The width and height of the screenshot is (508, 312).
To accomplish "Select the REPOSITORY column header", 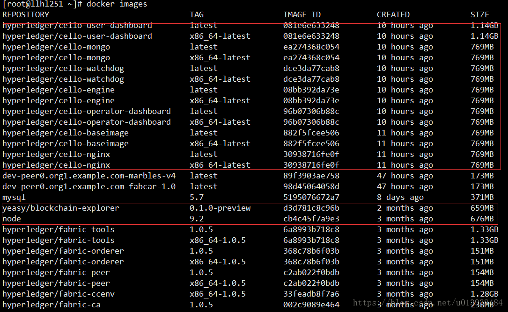I will (26, 14).
